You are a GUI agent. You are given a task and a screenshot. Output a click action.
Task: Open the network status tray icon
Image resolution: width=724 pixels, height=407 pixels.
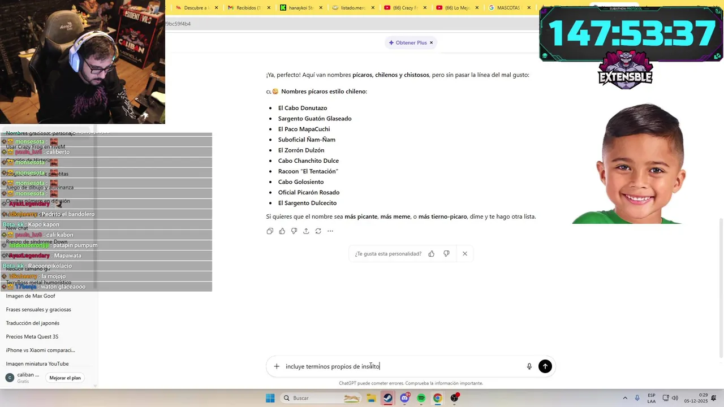(x=666, y=398)
